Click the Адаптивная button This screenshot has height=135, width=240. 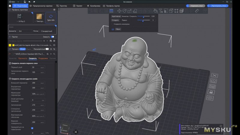[x=116, y=16]
